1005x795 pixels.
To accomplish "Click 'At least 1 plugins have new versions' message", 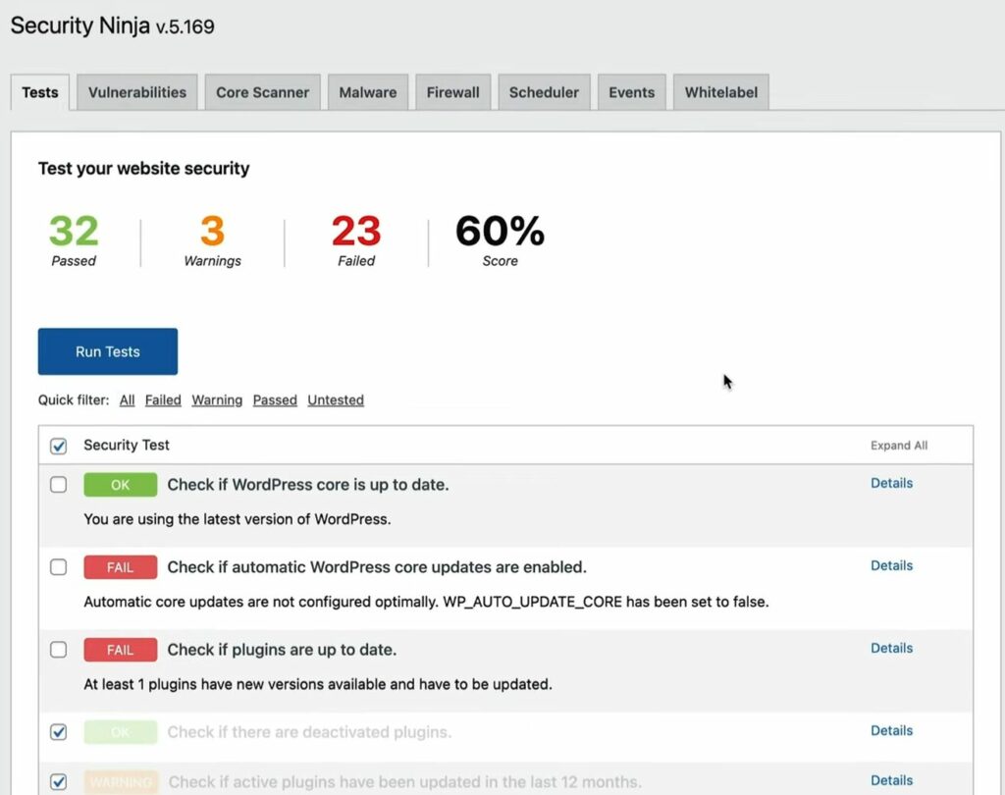I will (318, 685).
